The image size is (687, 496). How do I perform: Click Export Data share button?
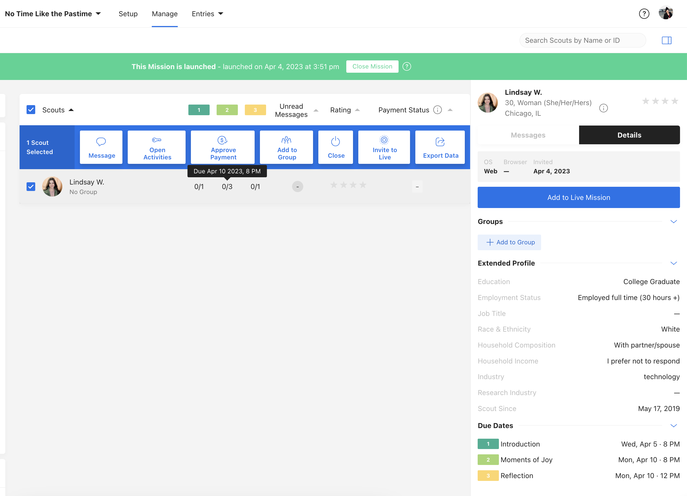440,147
